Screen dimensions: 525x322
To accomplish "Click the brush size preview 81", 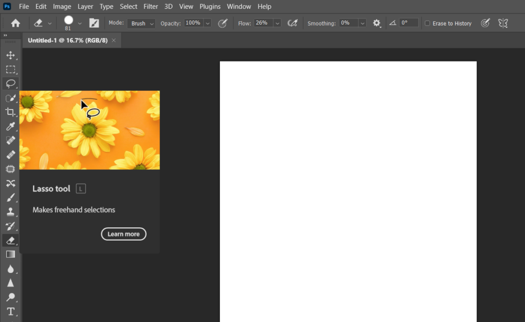I will tap(68, 23).
